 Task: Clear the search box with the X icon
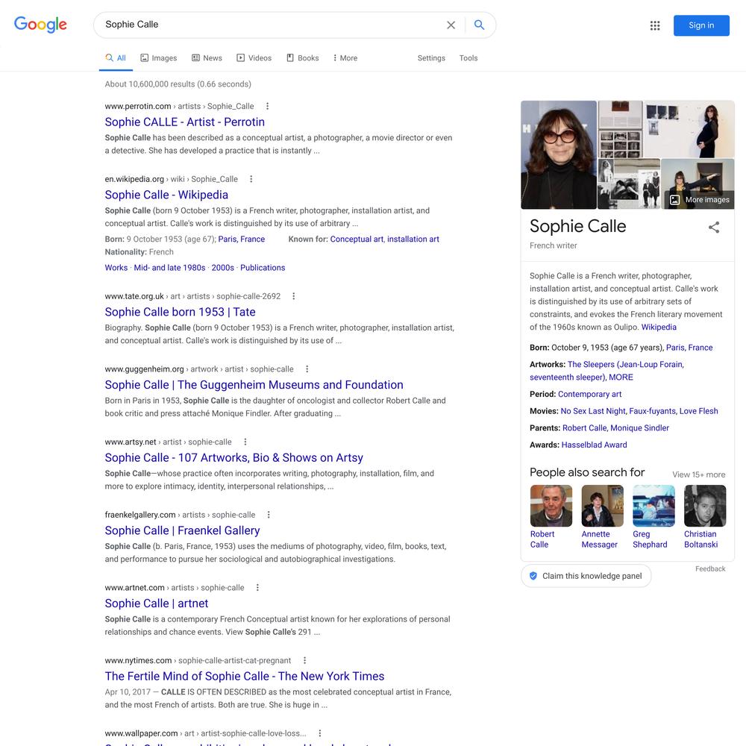click(451, 25)
